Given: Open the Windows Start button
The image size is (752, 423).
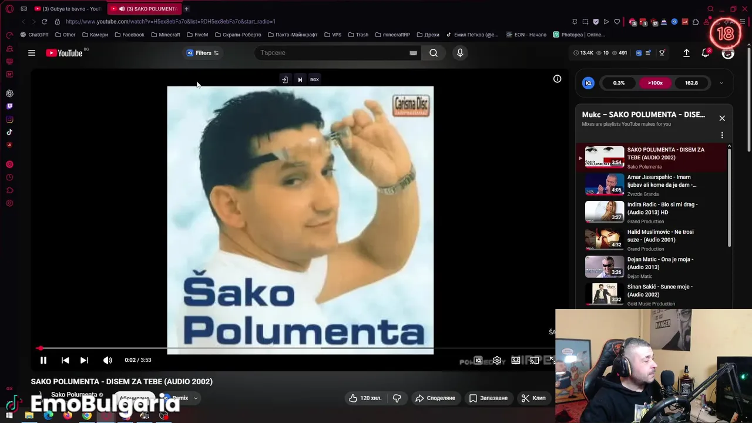Looking at the screenshot, I should pyautogui.click(x=9, y=416).
